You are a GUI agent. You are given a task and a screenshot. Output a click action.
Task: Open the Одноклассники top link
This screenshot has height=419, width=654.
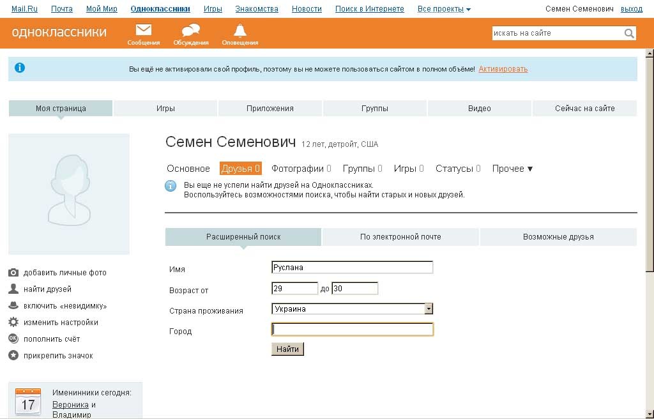[160, 9]
